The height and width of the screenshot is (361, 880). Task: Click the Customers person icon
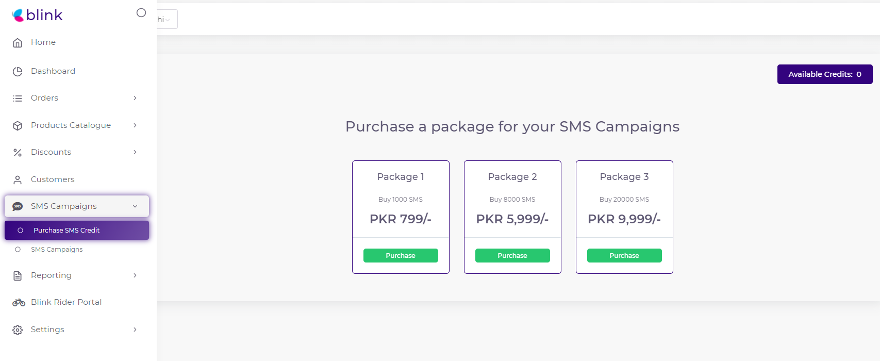(x=18, y=179)
